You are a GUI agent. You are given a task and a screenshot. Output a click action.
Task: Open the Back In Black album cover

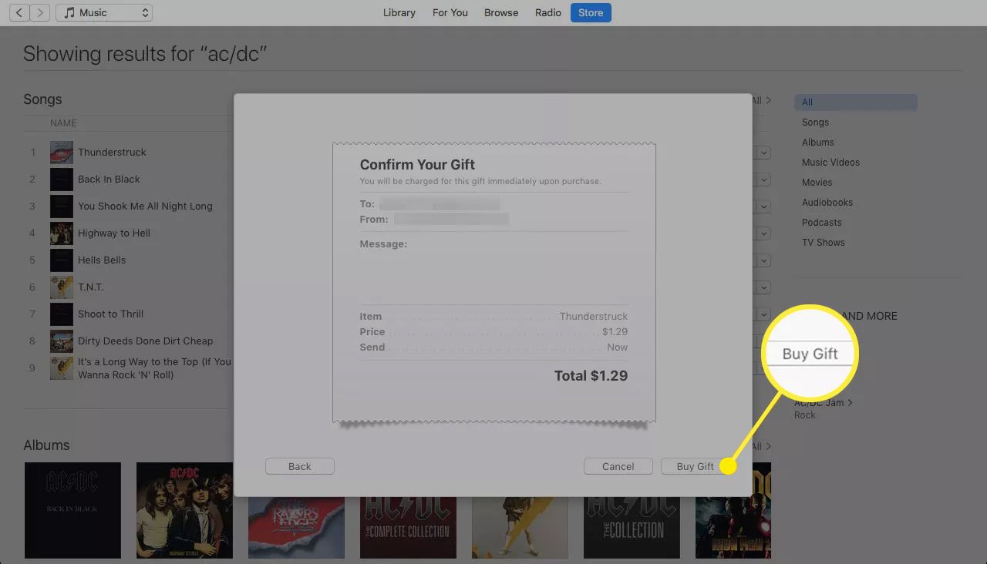pyautogui.click(x=72, y=510)
